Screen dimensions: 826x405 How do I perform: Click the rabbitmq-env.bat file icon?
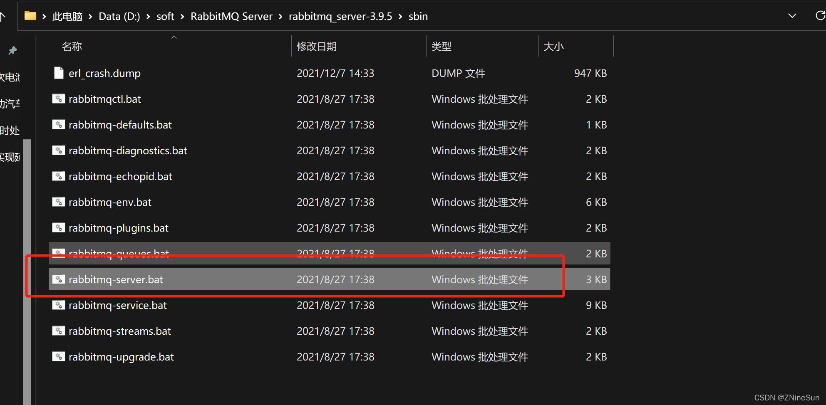tap(59, 202)
